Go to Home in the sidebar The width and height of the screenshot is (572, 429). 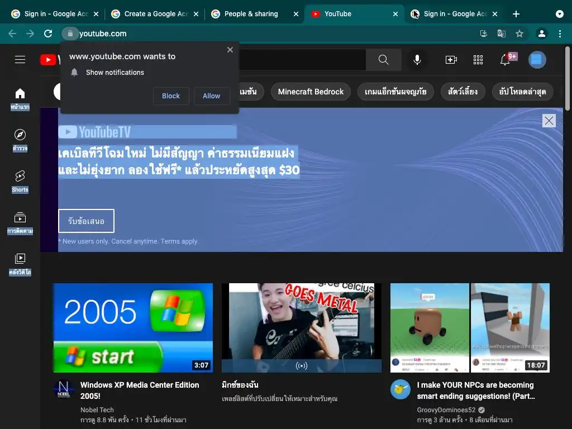click(x=20, y=99)
